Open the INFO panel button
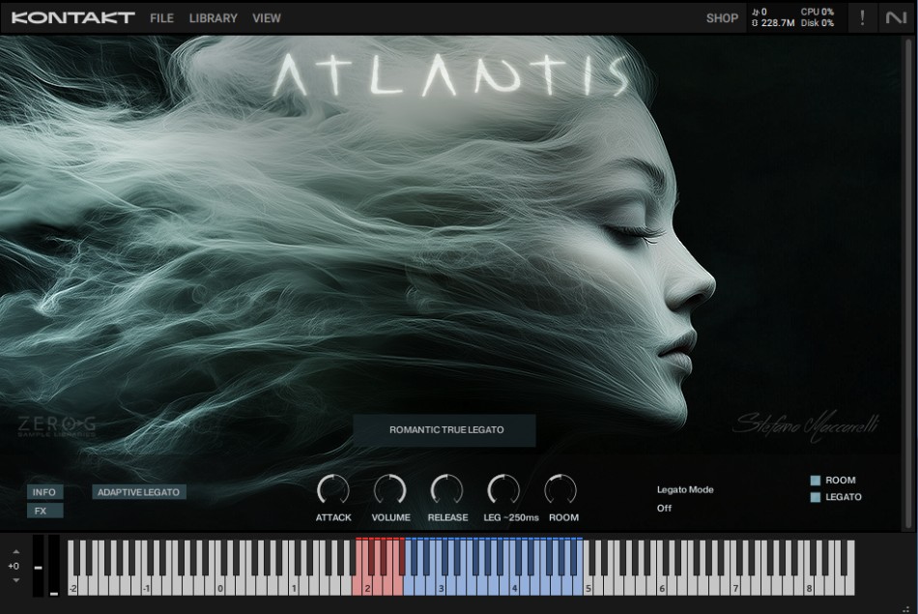 coord(44,492)
